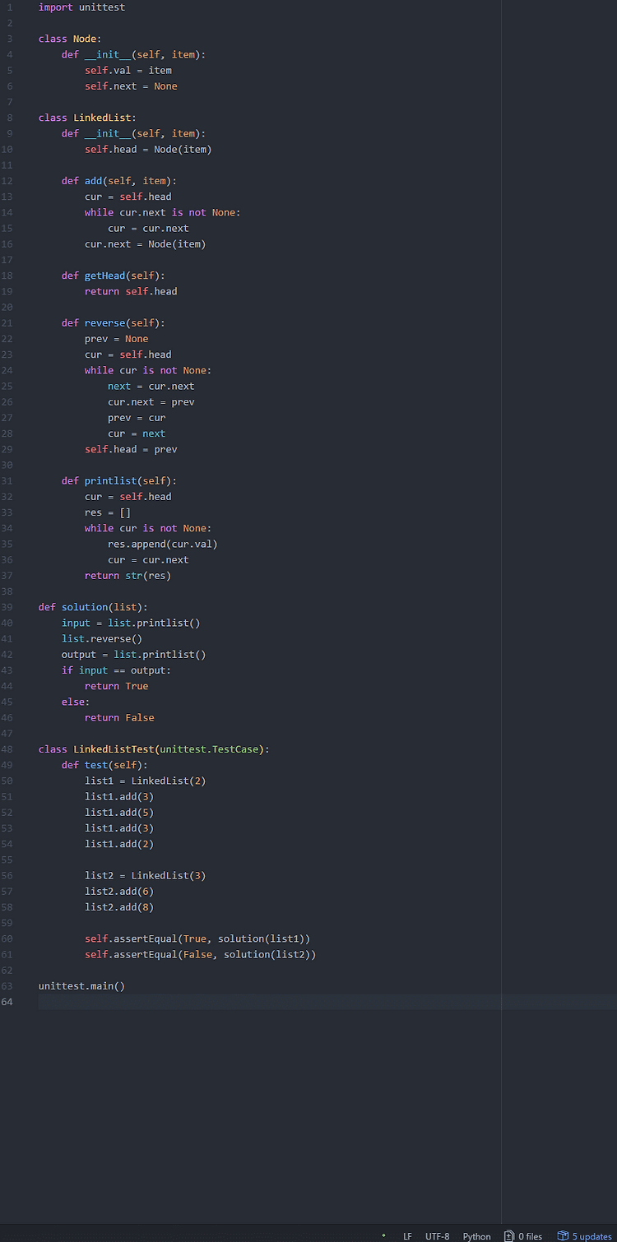Click 'while cur.next is not None:' line
This screenshot has width=617, height=1242.
click(x=162, y=212)
